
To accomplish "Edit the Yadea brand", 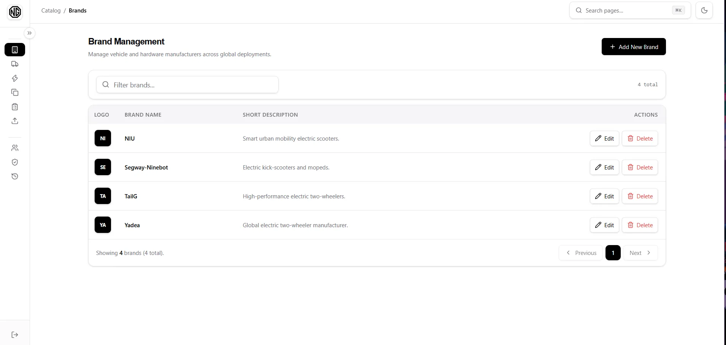I will coord(604,225).
